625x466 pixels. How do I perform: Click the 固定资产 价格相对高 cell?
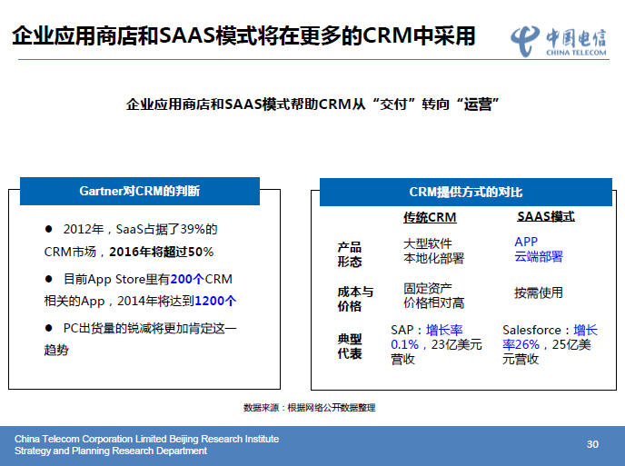point(433,295)
